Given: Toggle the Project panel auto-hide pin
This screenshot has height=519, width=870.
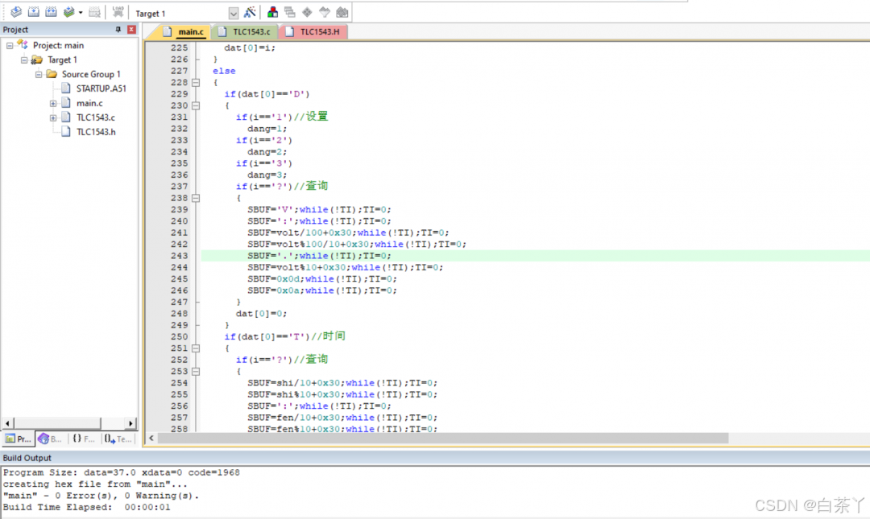Looking at the screenshot, I should tap(118, 30).
